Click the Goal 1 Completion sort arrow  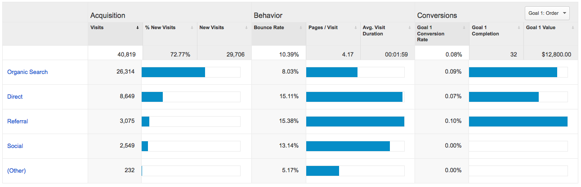click(x=518, y=28)
